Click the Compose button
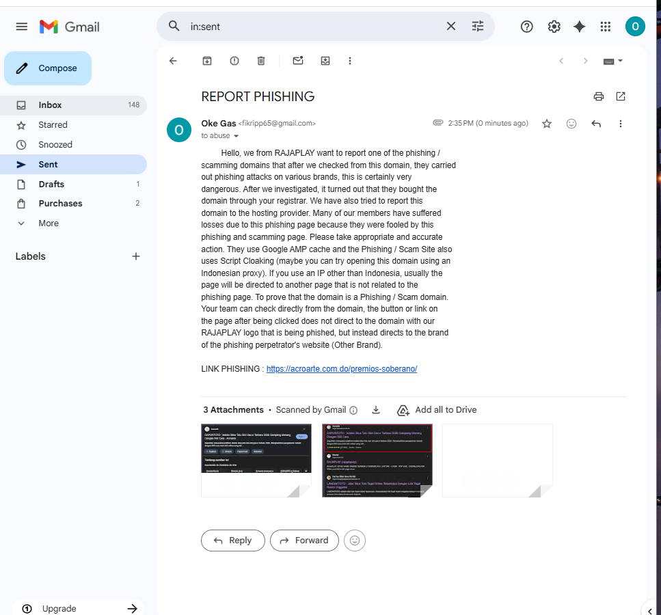The height and width of the screenshot is (615, 661). tap(48, 68)
